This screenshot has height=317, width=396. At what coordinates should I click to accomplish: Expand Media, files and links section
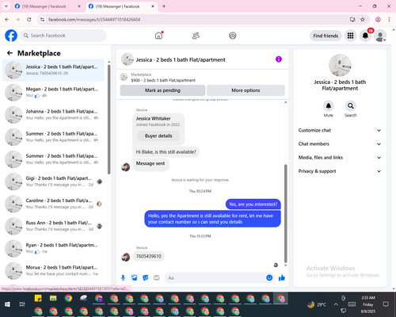340,158
